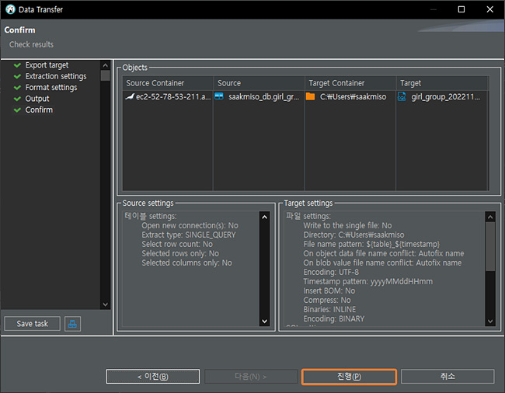Click the green check beside Export target

point(17,65)
